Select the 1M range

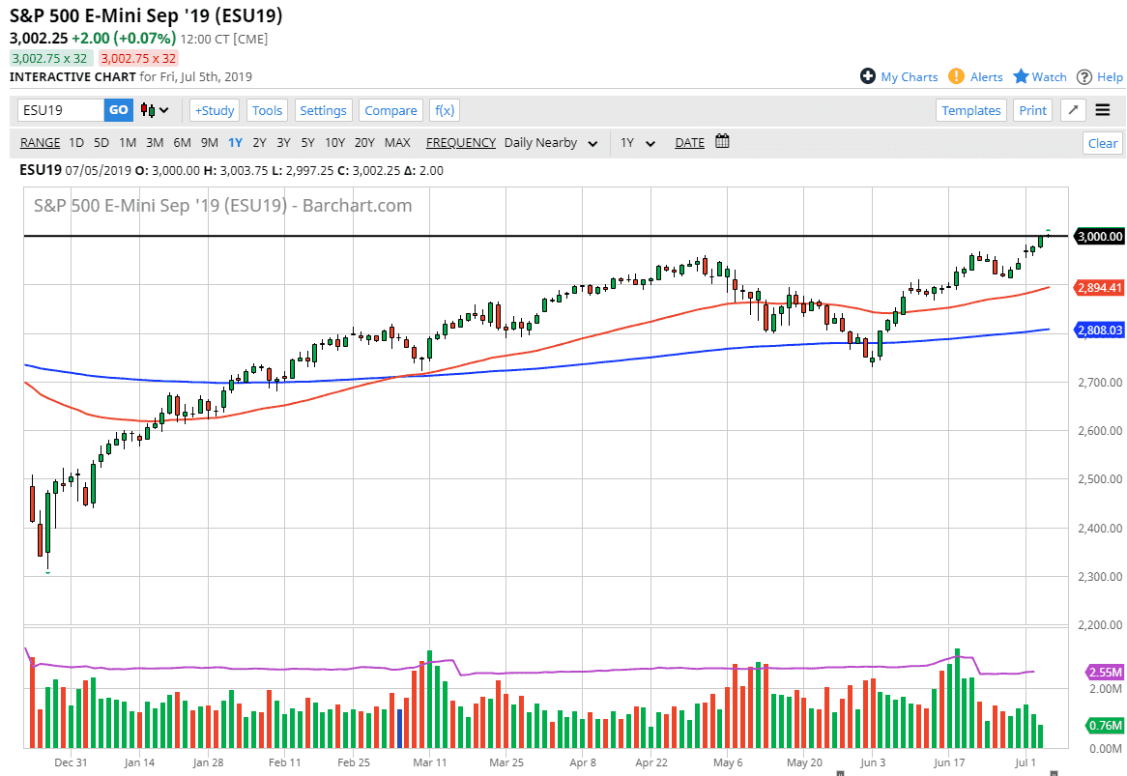[x=128, y=142]
